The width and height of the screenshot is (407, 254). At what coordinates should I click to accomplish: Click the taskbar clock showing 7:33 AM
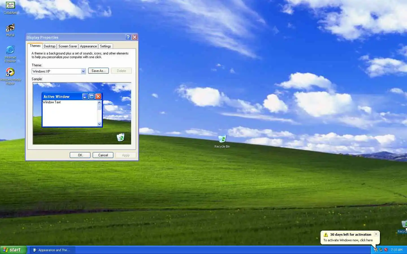coord(397,250)
